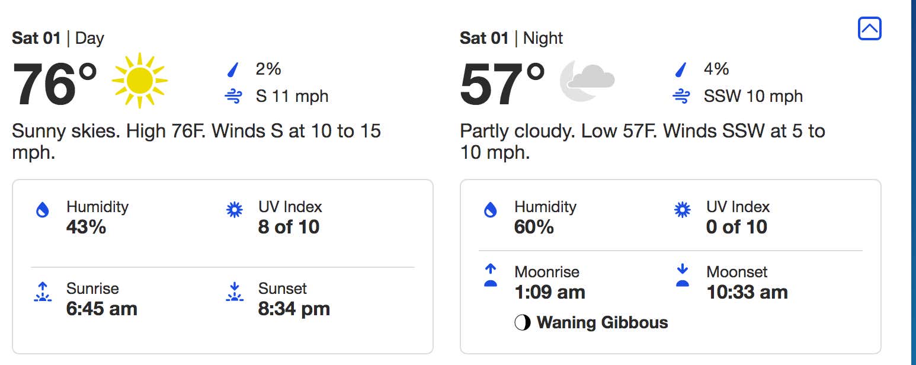Image resolution: width=916 pixels, height=365 pixels.
Task: Click the humidity drop icon showing 43%
Action: 43,210
